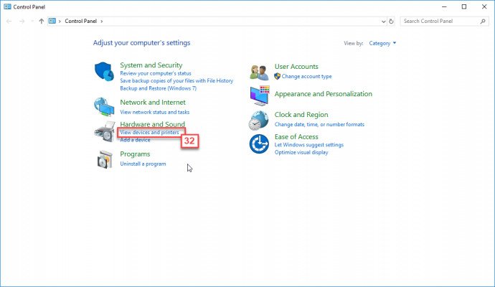Open the View by Category dropdown

pos(382,43)
